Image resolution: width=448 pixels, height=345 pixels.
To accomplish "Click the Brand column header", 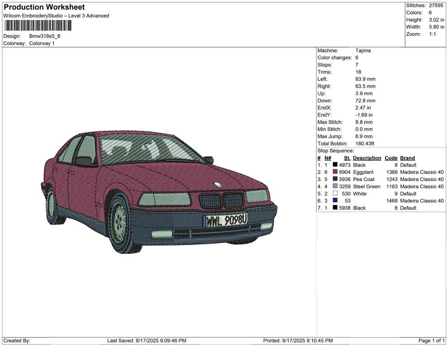I will 407,158.
